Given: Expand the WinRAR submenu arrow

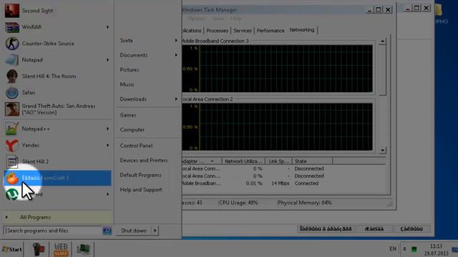Looking at the screenshot, I should [x=108, y=27].
